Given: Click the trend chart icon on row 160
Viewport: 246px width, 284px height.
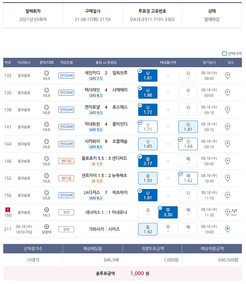Looking at the screenshot, I should tap(234, 212).
